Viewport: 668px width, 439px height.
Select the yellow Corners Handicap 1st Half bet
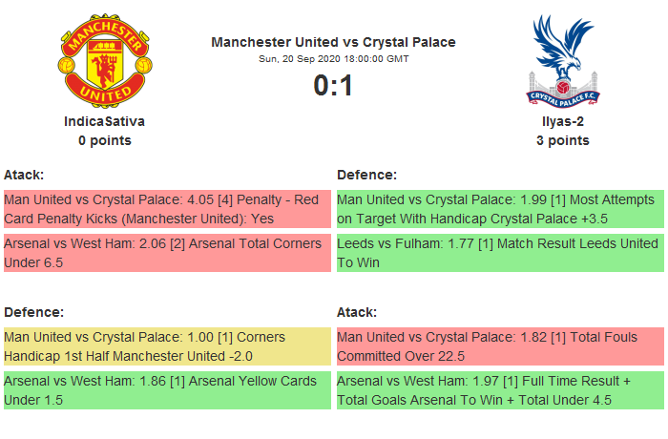coord(167,347)
